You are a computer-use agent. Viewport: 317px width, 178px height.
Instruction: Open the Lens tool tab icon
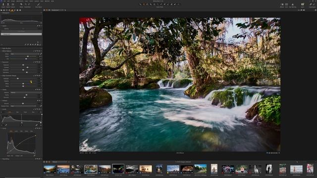(6, 10)
